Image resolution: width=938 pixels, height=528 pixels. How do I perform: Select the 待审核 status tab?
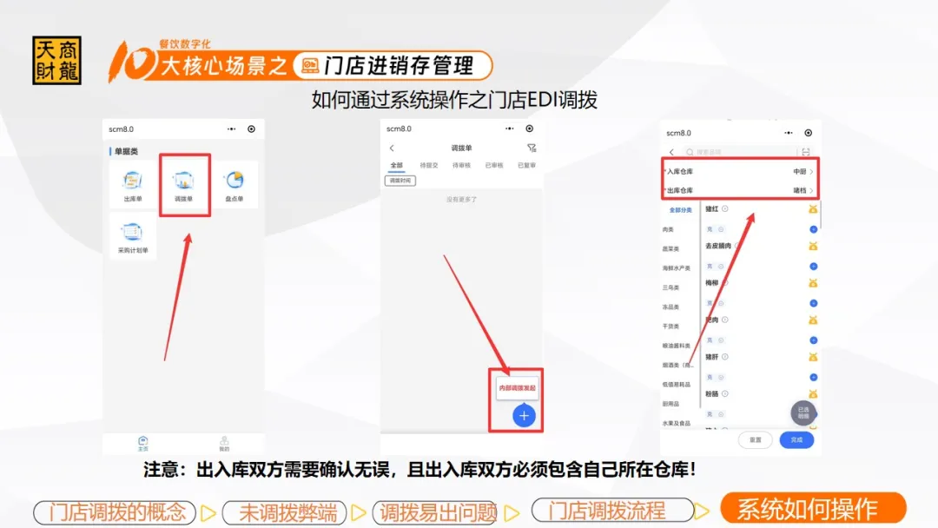click(x=461, y=165)
